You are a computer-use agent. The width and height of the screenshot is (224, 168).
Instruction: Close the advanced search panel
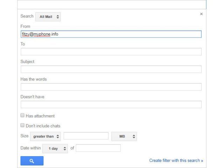(201, 14)
